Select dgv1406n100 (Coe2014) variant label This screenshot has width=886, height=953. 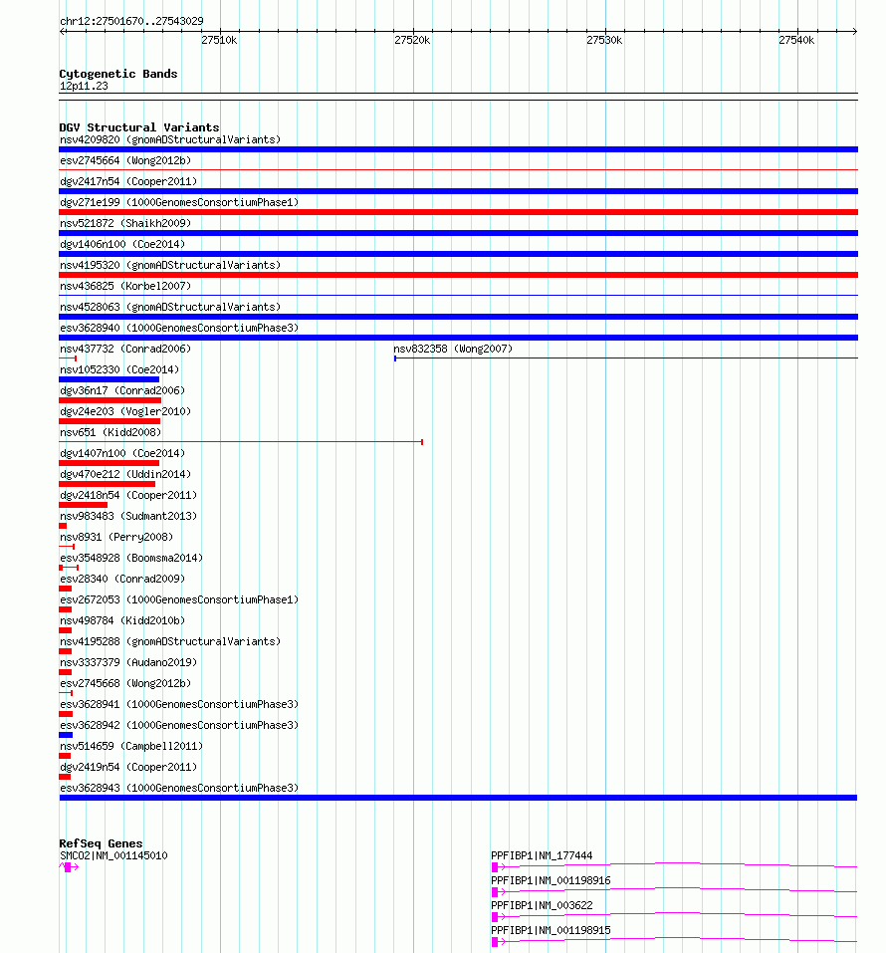122,244
